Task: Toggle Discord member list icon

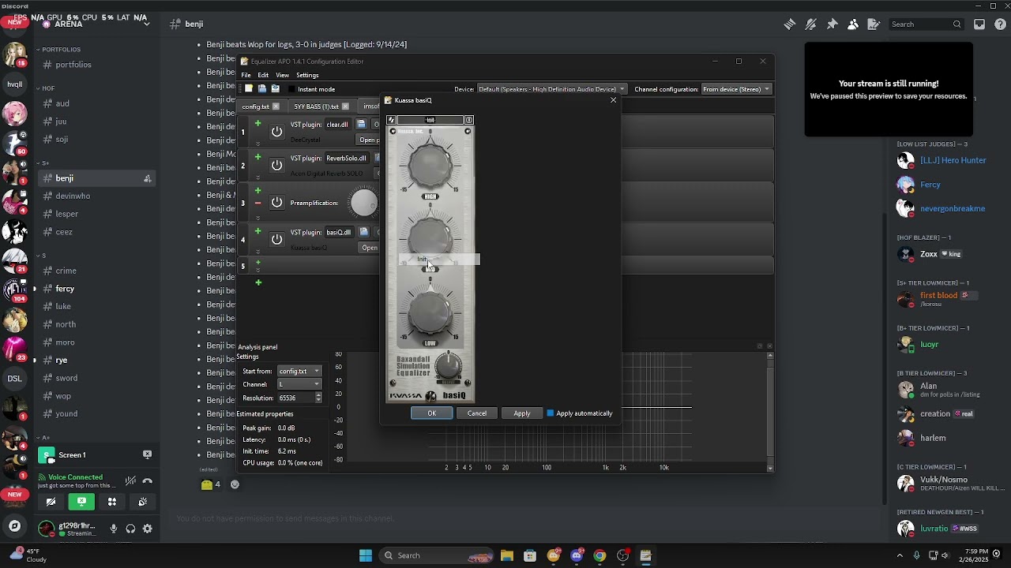Action: 853,24
